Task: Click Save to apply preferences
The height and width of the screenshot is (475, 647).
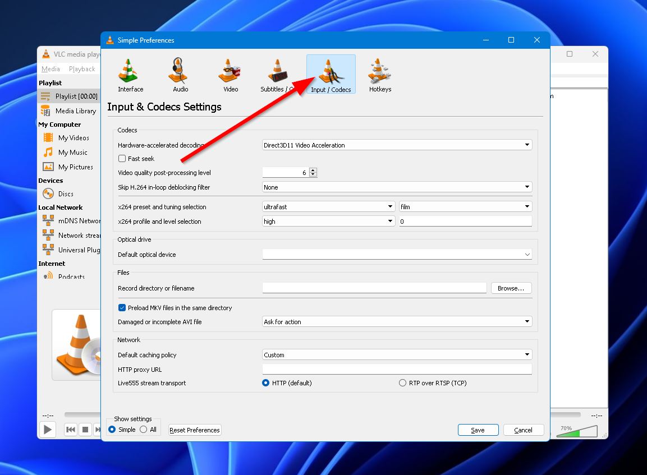Action: point(478,430)
